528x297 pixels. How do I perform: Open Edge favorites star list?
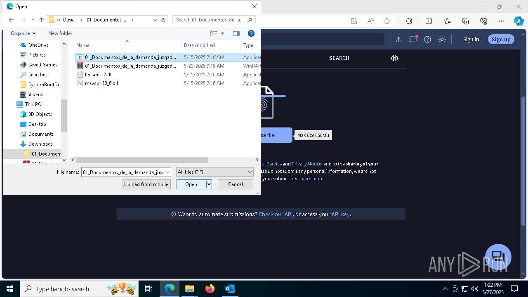tap(447, 21)
